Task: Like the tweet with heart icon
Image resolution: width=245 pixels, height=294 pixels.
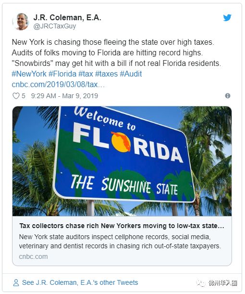Action: [x=16, y=96]
